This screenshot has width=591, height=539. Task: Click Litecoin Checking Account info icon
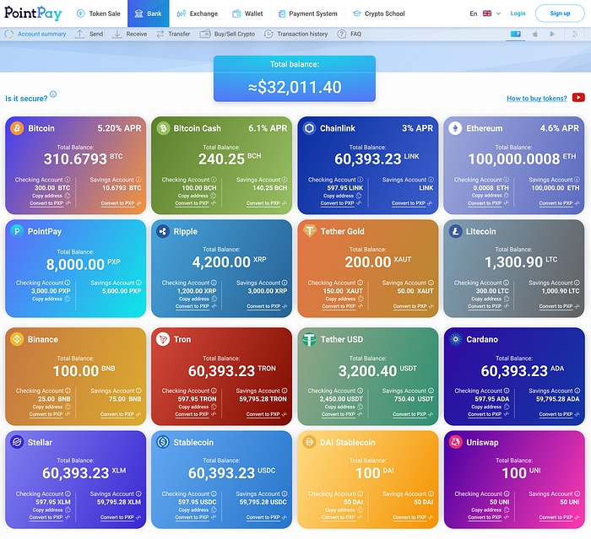click(x=506, y=283)
